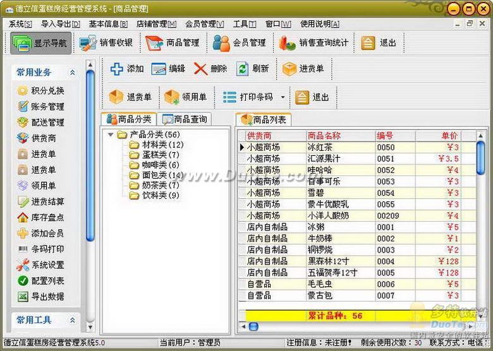This screenshot has width=493, height=351.
Task: Select the 商品列表 tab
Action: [x=264, y=119]
